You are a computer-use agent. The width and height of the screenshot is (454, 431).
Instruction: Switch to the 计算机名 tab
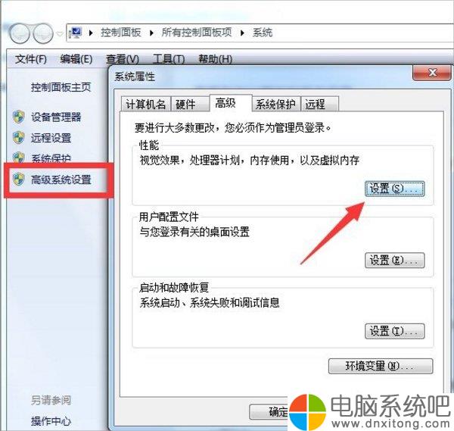point(145,104)
